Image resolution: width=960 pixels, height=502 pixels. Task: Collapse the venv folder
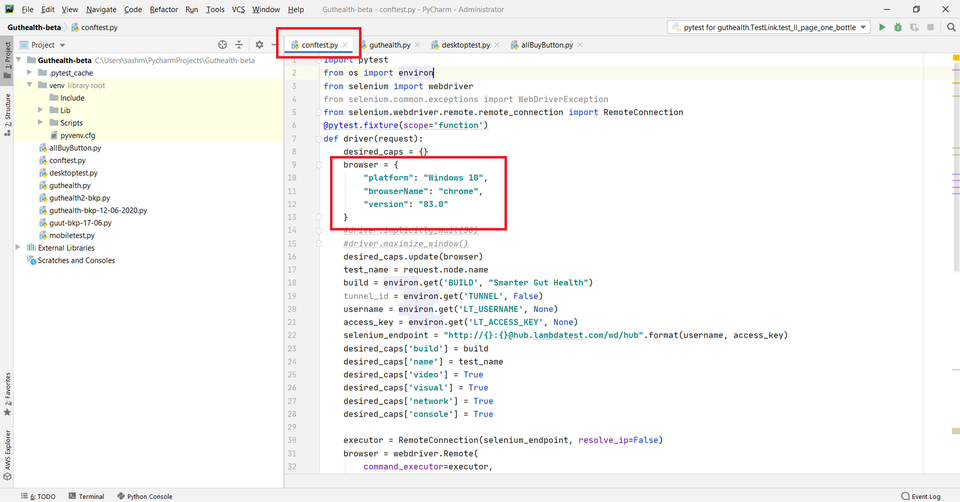29,85
